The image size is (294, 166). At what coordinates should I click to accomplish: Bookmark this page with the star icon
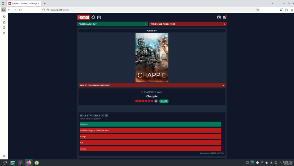coord(258,10)
